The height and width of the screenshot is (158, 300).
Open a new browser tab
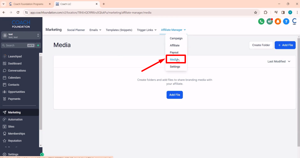pyautogui.click(x=104, y=4)
